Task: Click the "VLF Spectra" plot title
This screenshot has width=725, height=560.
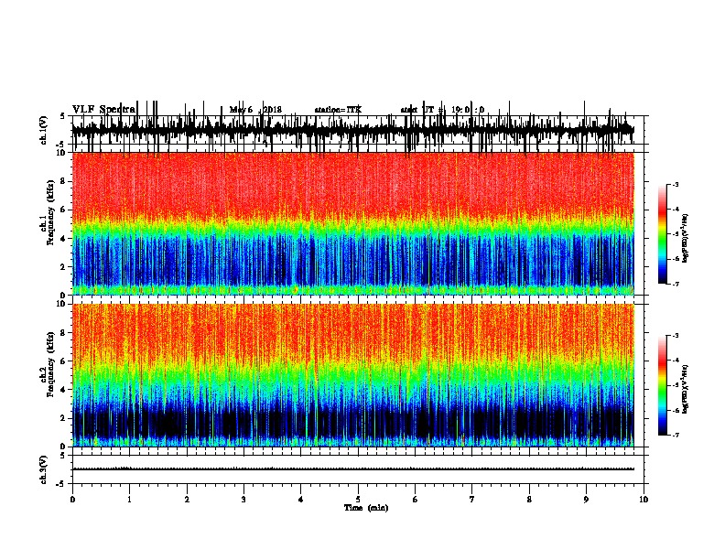Action: (x=103, y=110)
